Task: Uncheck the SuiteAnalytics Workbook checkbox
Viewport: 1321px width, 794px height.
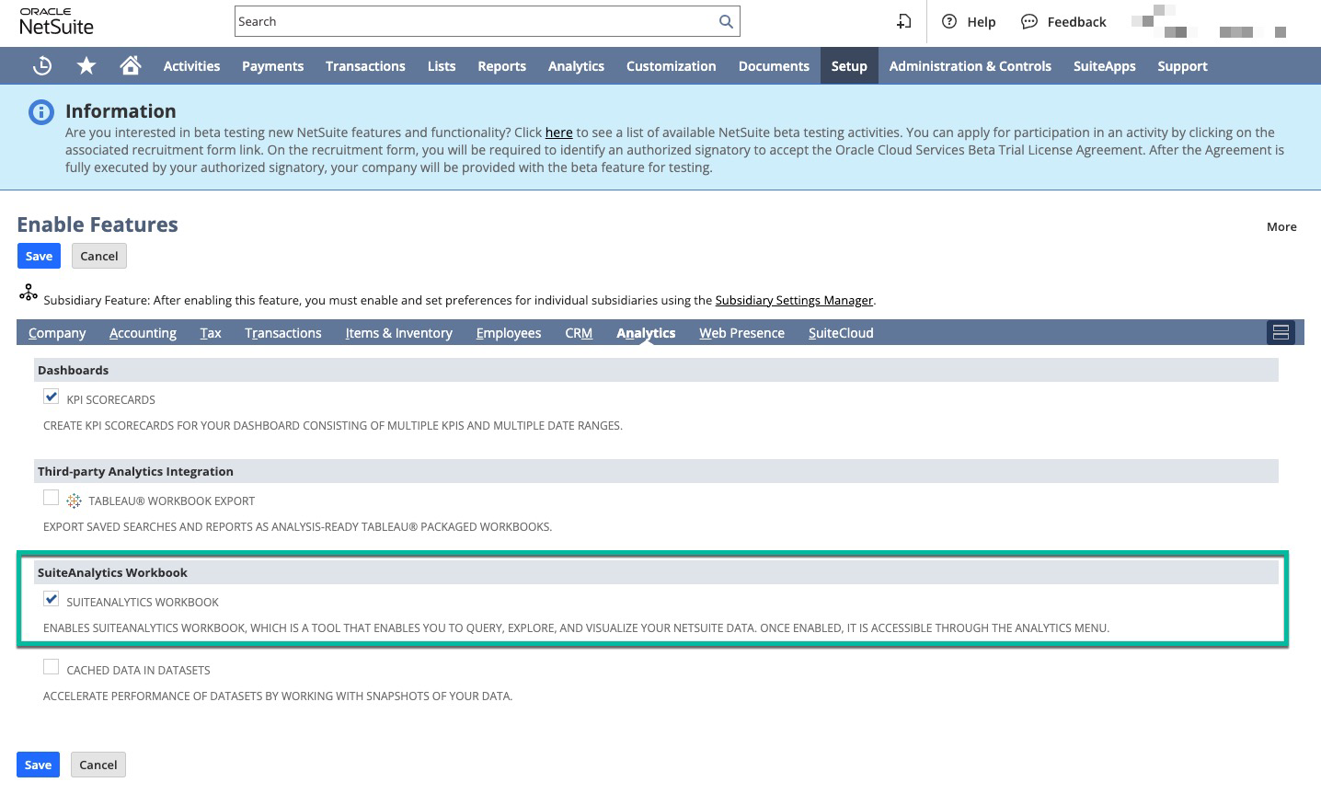Action: 52,599
